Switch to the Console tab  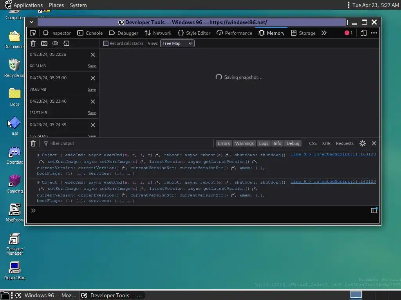90,33
